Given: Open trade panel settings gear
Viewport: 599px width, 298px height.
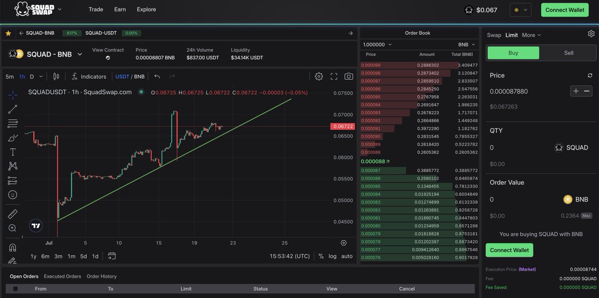Looking at the screenshot, I should [x=591, y=34].
